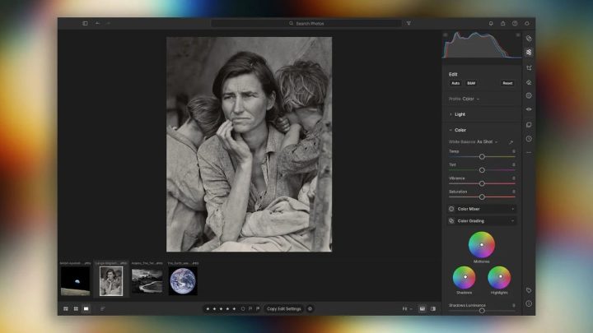
Task: Toggle highlight clipping indicator on histogram
Action: 518,35
